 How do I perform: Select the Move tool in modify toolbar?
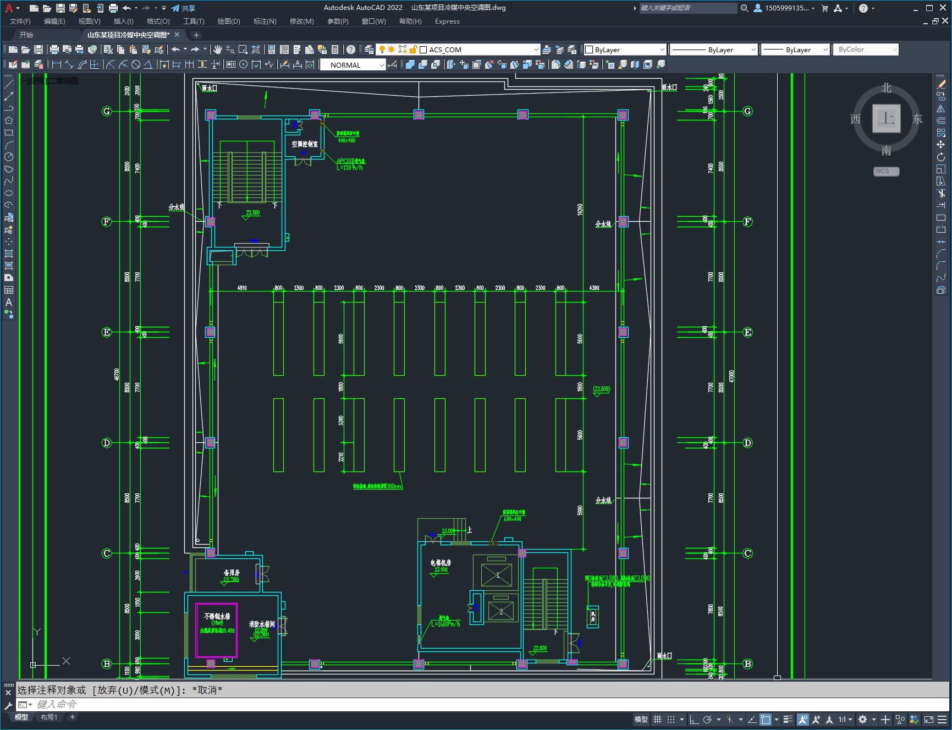pos(941,145)
